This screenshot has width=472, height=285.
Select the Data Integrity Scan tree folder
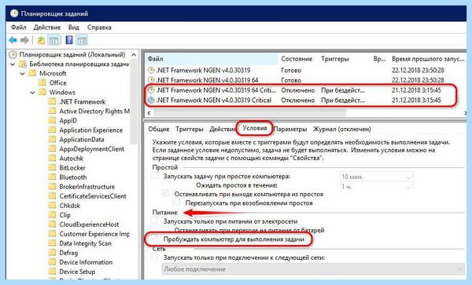pyautogui.click(x=85, y=243)
